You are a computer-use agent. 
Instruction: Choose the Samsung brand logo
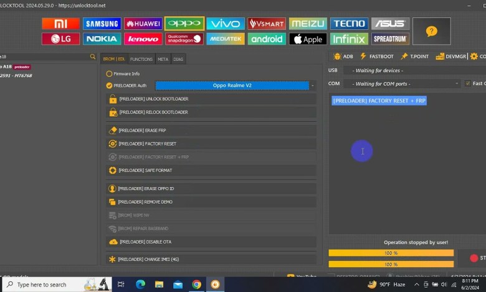(102, 24)
